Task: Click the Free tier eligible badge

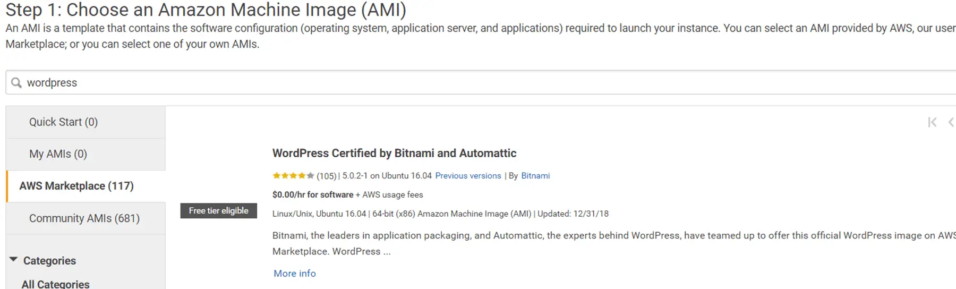Action: (x=219, y=211)
